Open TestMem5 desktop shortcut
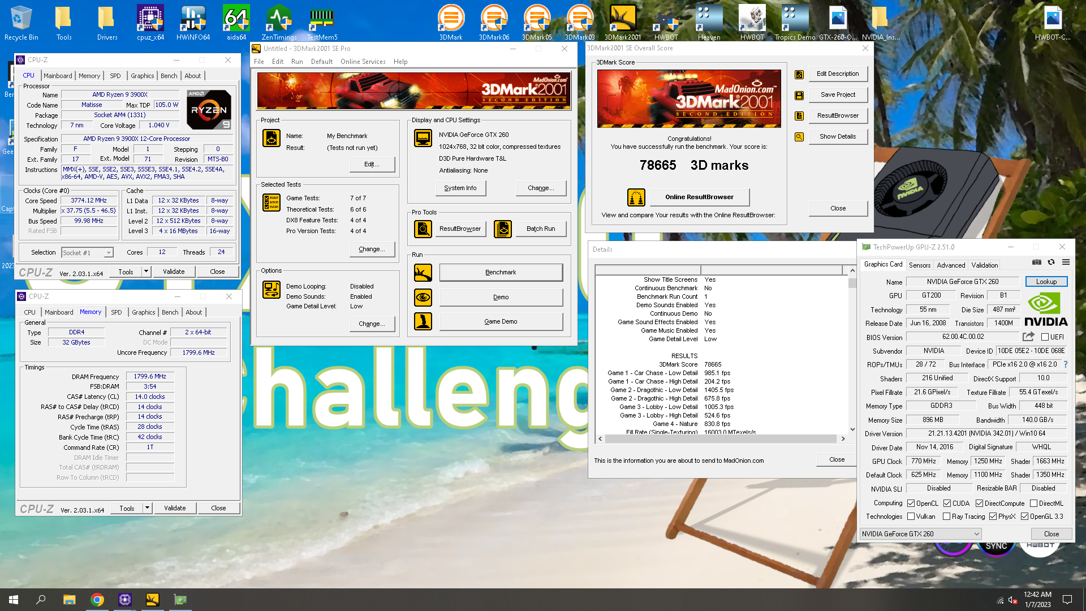Image resolution: width=1086 pixels, height=611 pixels. click(x=322, y=23)
